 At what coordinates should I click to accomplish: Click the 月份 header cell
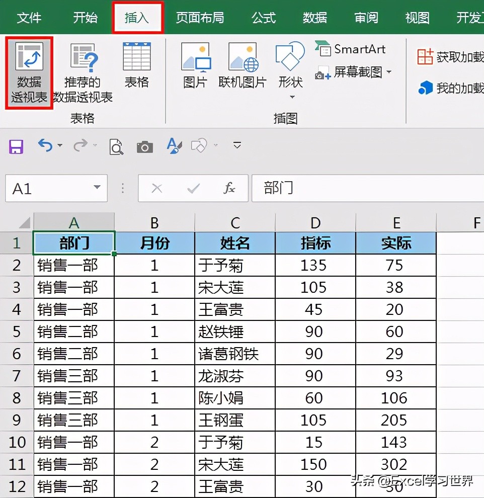tap(154, 243)
